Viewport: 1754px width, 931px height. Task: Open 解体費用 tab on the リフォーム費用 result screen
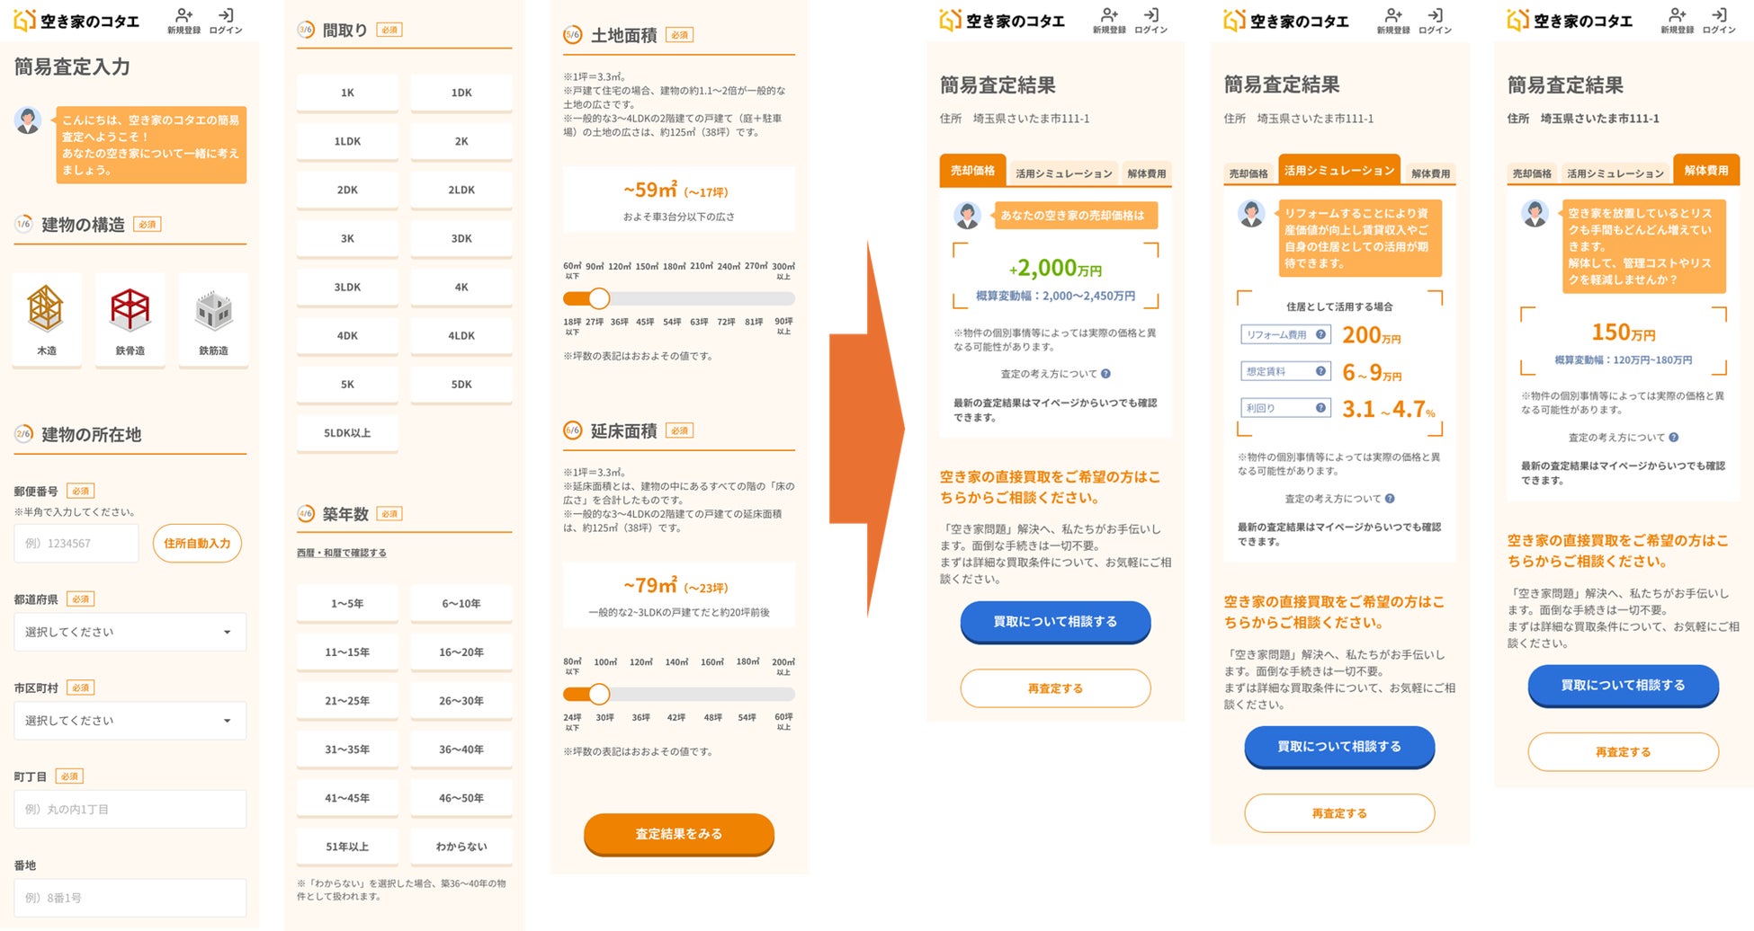(1431, 173)
